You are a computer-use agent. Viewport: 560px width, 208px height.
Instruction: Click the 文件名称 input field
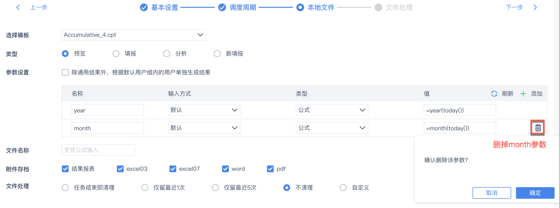(x=98, y=150)
